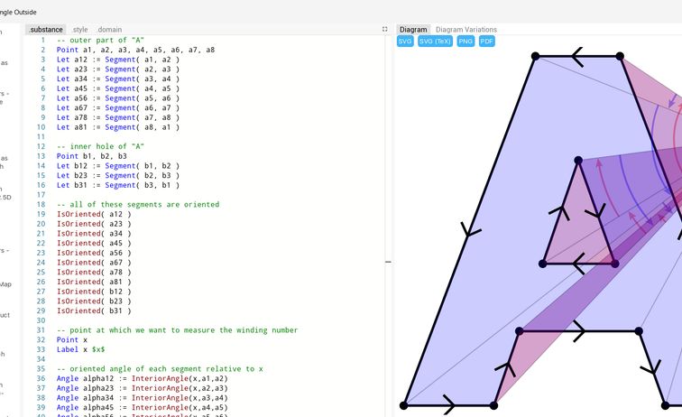Maximize the code editor panel

pyautogui.click(x=385, y=30)
